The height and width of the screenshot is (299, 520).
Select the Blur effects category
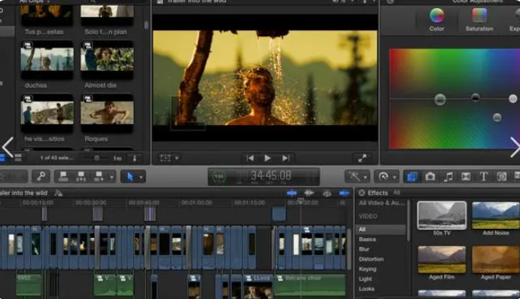tap(364, 249)
